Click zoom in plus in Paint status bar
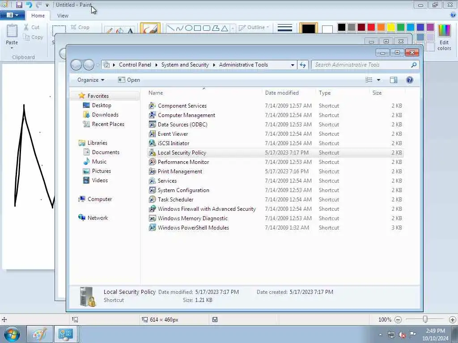Screen dimensions: 458x343 click(453, 320)
